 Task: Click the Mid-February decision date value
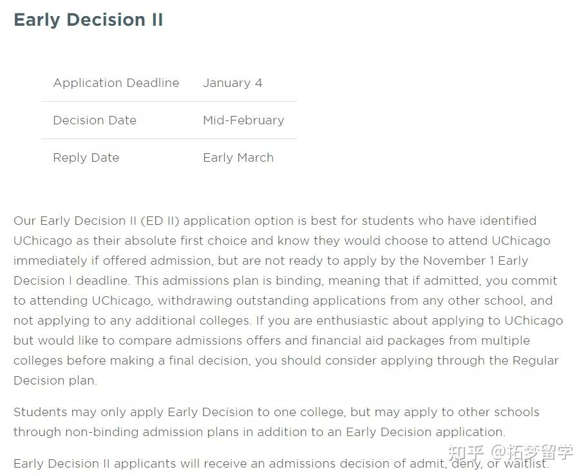tap(243, 120)
